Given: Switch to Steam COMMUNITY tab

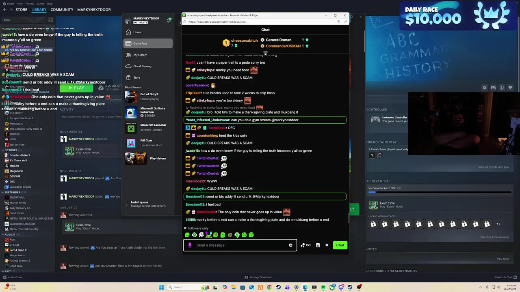Looking at the screenshot, I should pyautogui.click(x=62, y=10).
